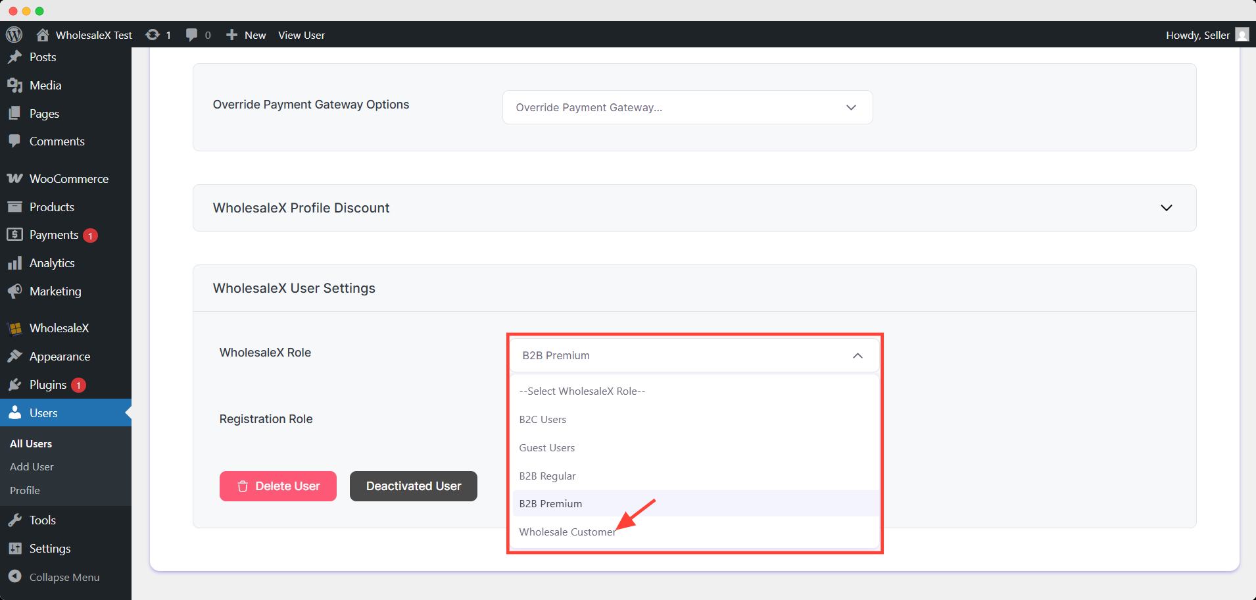Open the updates icon in admin bar
The image size is (1256, 600).
(153, 35)
